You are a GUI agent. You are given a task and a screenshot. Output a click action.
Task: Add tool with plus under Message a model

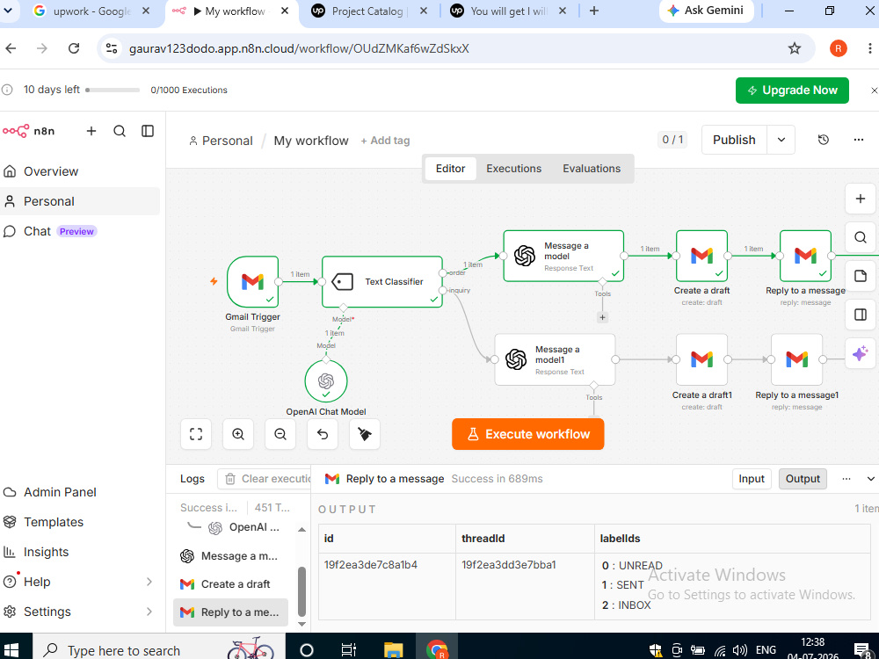(x=603, y=318)
